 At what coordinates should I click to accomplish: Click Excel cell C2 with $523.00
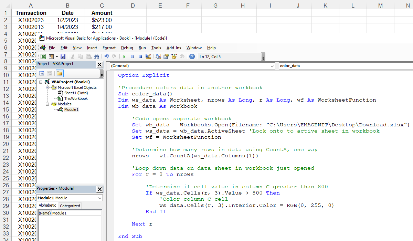pyautogui.click(x=102, y=20)
